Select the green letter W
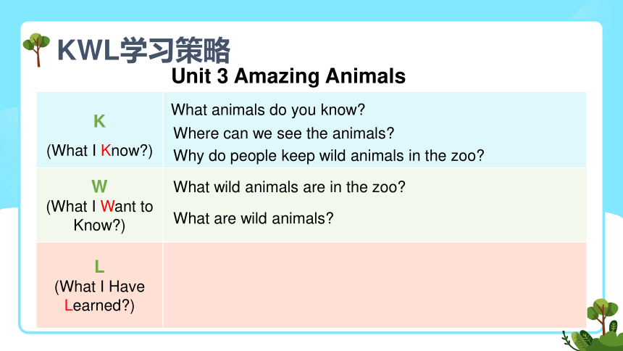This screenshot has width=623, height=351. pyautogui.click(x=99, y=186)
